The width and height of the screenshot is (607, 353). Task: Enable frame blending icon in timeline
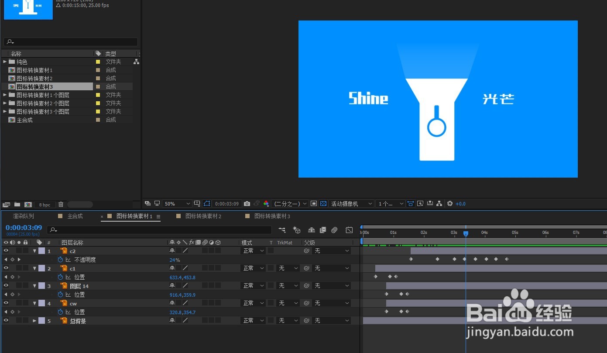[x=323, y=230]
